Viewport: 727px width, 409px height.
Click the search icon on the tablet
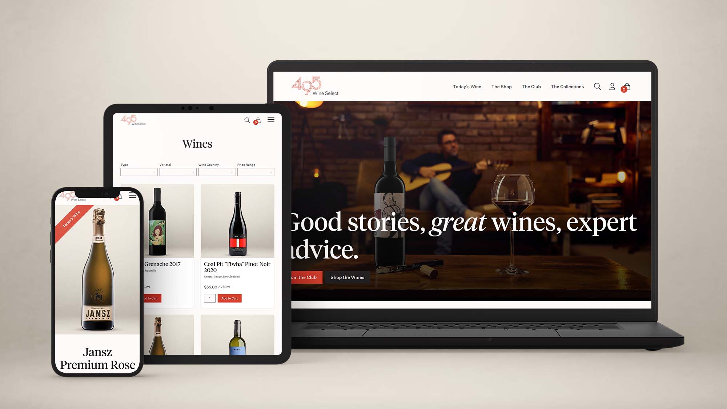[247, 120]
